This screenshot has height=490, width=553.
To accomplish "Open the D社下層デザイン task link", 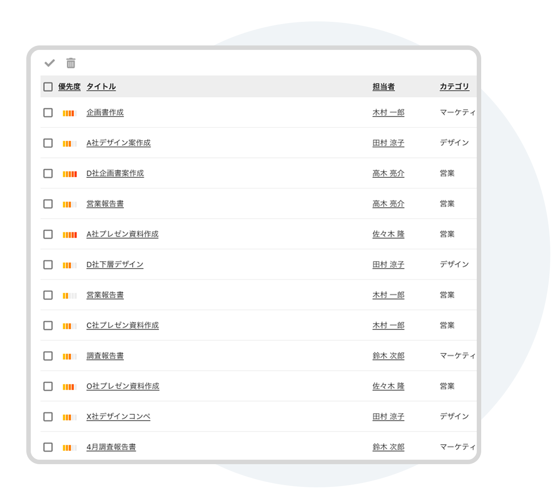I will pos(115,265).
